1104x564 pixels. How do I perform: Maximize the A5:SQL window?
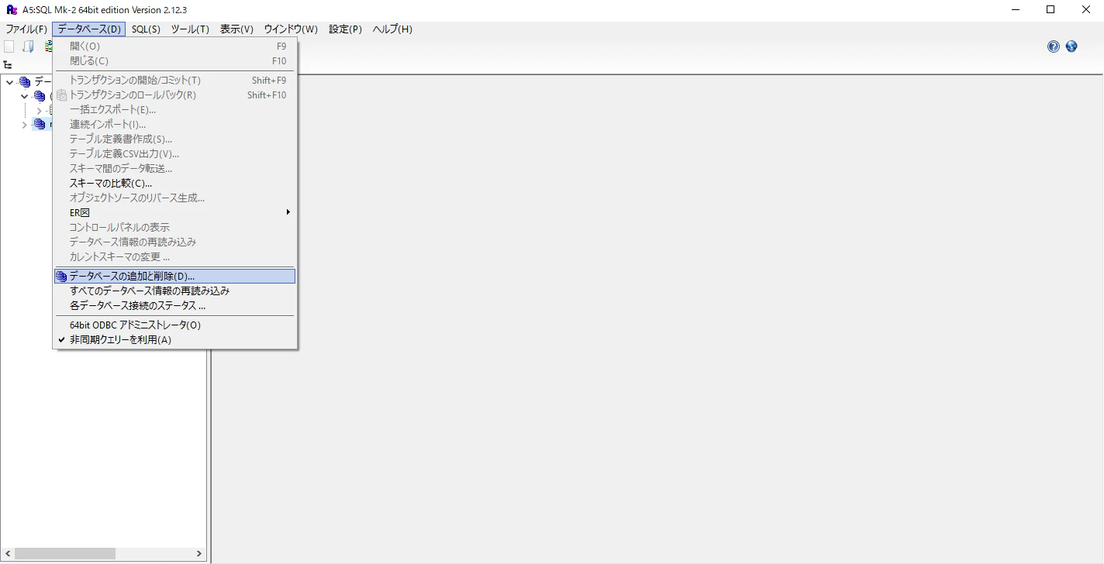click(1051, 10)
